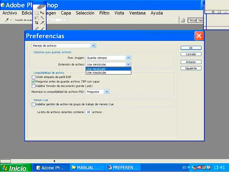Open the Eyedropper tool preset picker arrow

pos(11,20)
